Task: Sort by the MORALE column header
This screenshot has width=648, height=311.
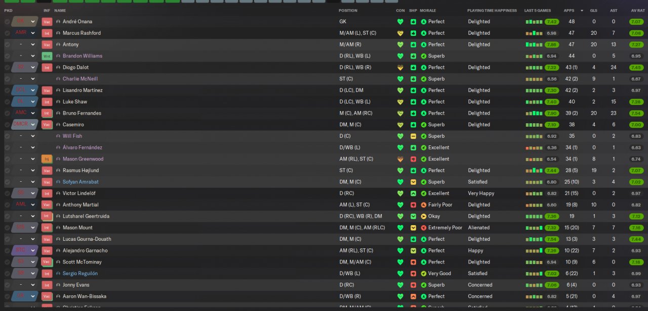Action: [x=428, y=11]
